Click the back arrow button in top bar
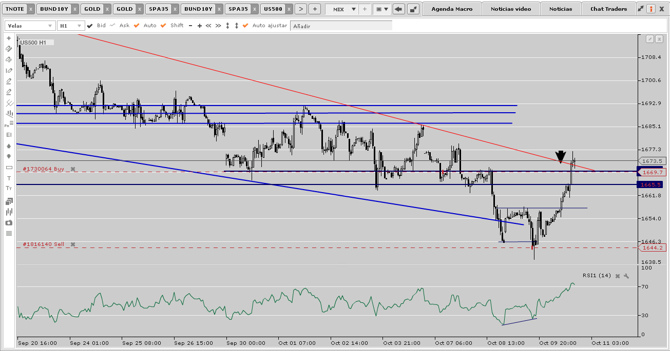This screenshot has width=670, height=351. pyautogui.click(x=399, y=9)
